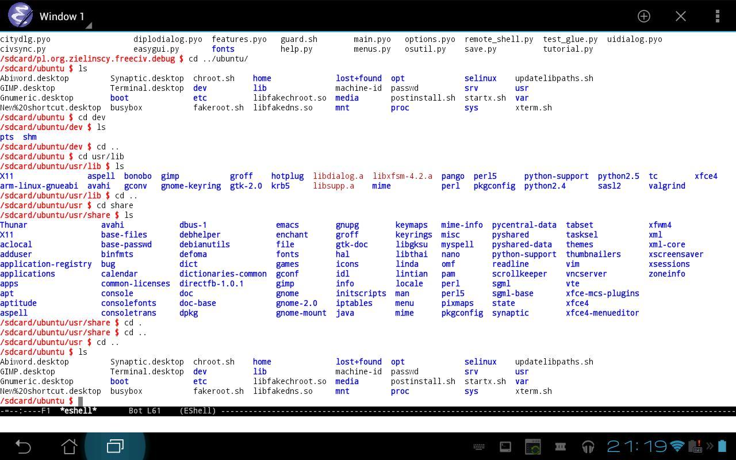Image resolution: width=736 pixels, height=460 pixels.
Task: Expand hidden status icons via the chevron
Action: click(x=710, y=446)
